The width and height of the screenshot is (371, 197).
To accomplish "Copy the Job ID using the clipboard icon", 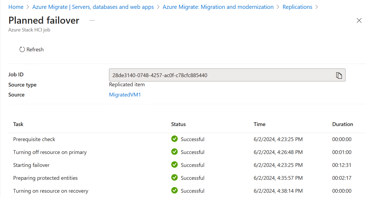I will (339, 75).
